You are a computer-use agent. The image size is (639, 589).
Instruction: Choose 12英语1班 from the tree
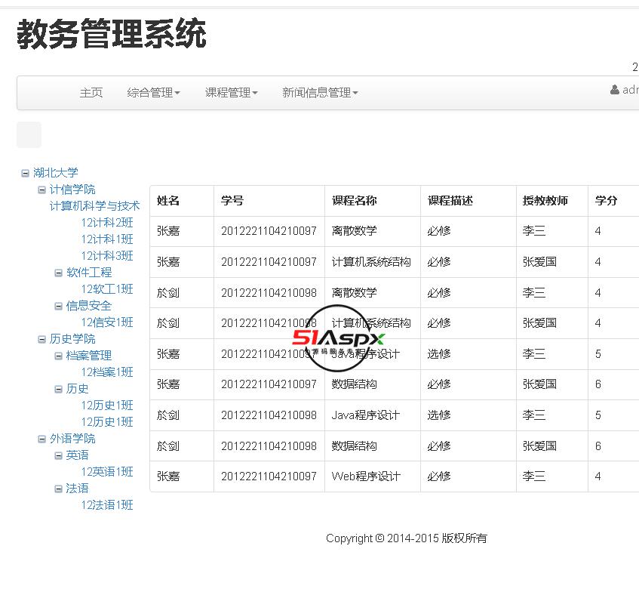107,472
